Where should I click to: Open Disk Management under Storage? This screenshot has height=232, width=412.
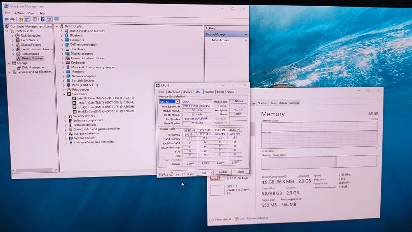point(34,67)
